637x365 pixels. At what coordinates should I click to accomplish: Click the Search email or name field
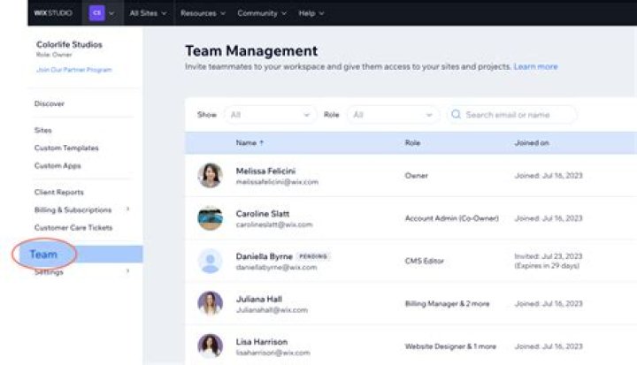click(518, 115)
